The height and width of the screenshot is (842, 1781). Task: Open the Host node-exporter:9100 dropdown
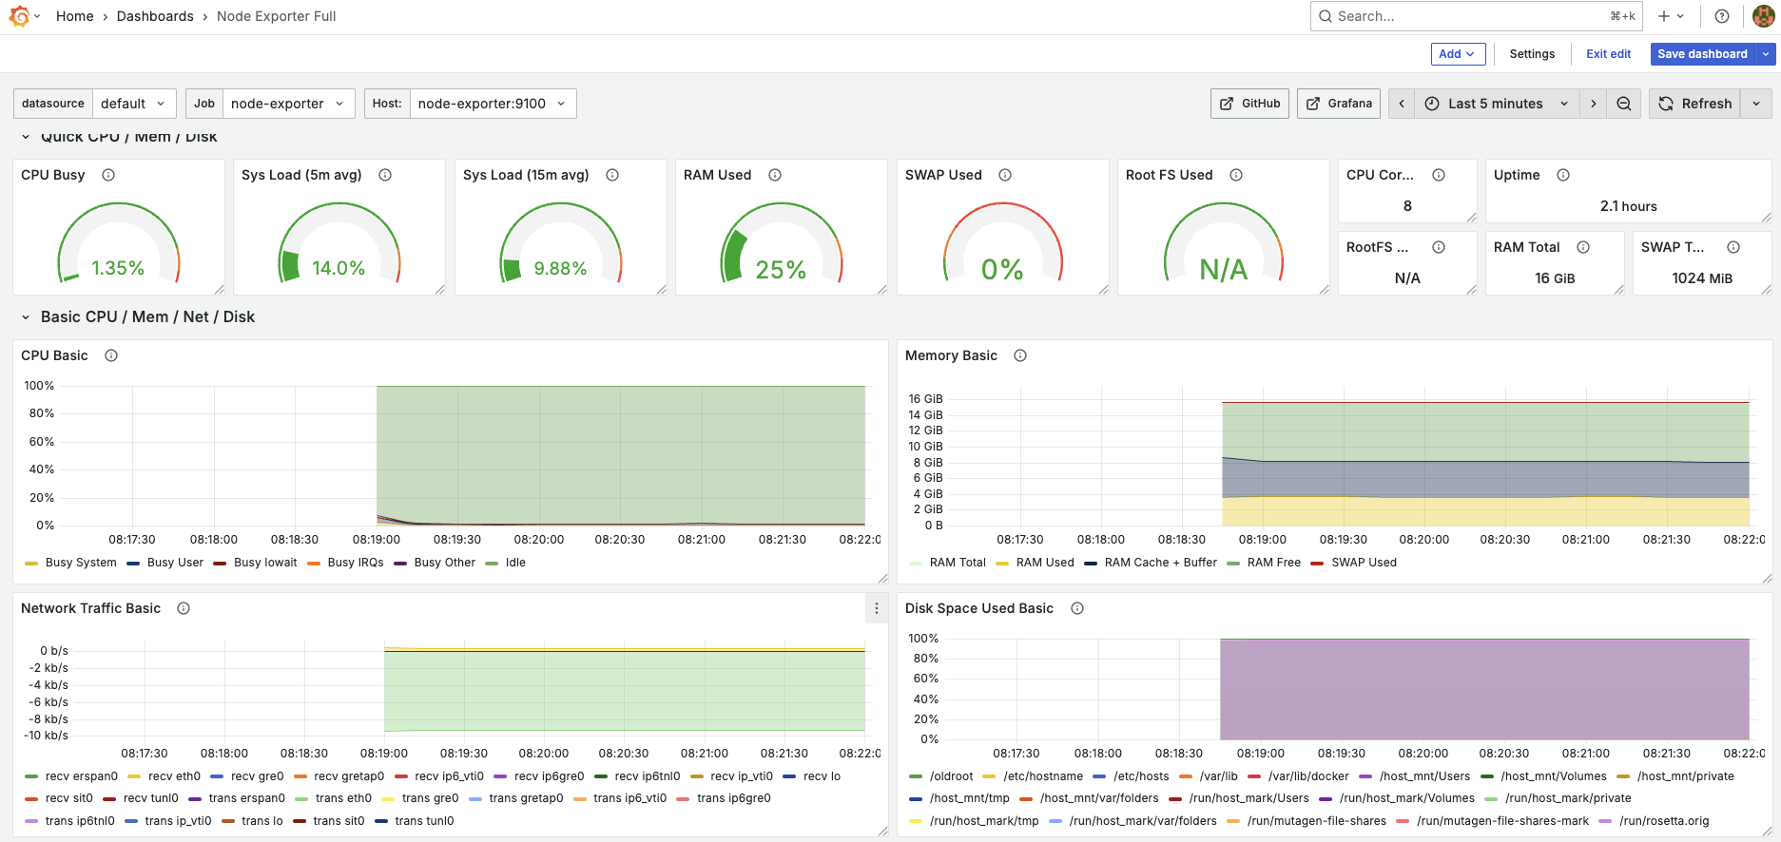[493, 104]
